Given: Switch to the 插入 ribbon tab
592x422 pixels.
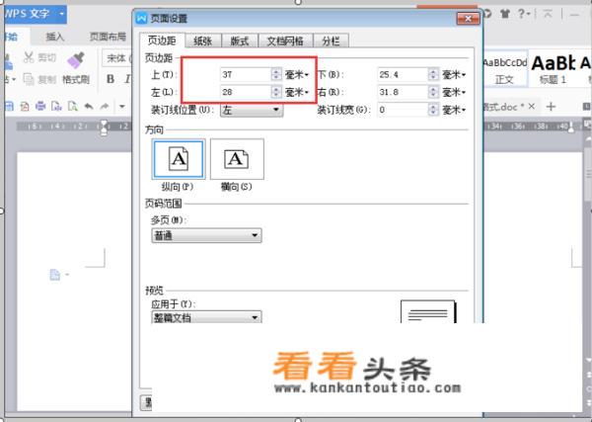Looking at the screenshot, I should (x=55, y=37).
